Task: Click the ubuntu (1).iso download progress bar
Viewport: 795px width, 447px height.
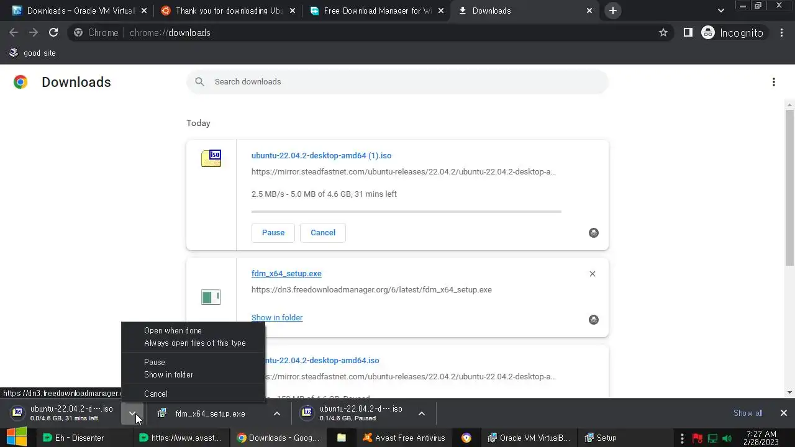Action: point(406,212)
